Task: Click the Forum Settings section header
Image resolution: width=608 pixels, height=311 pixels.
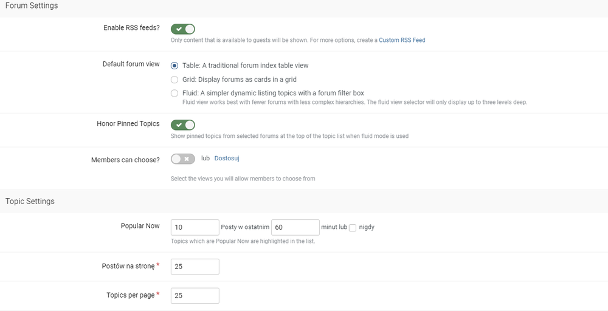Action: point(32,6)
